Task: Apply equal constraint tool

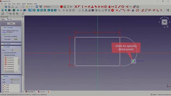Action: coord(99,7)
